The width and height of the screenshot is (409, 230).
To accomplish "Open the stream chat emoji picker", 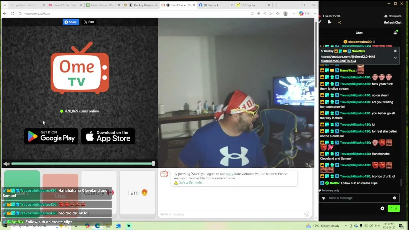I will pos(395,198).
